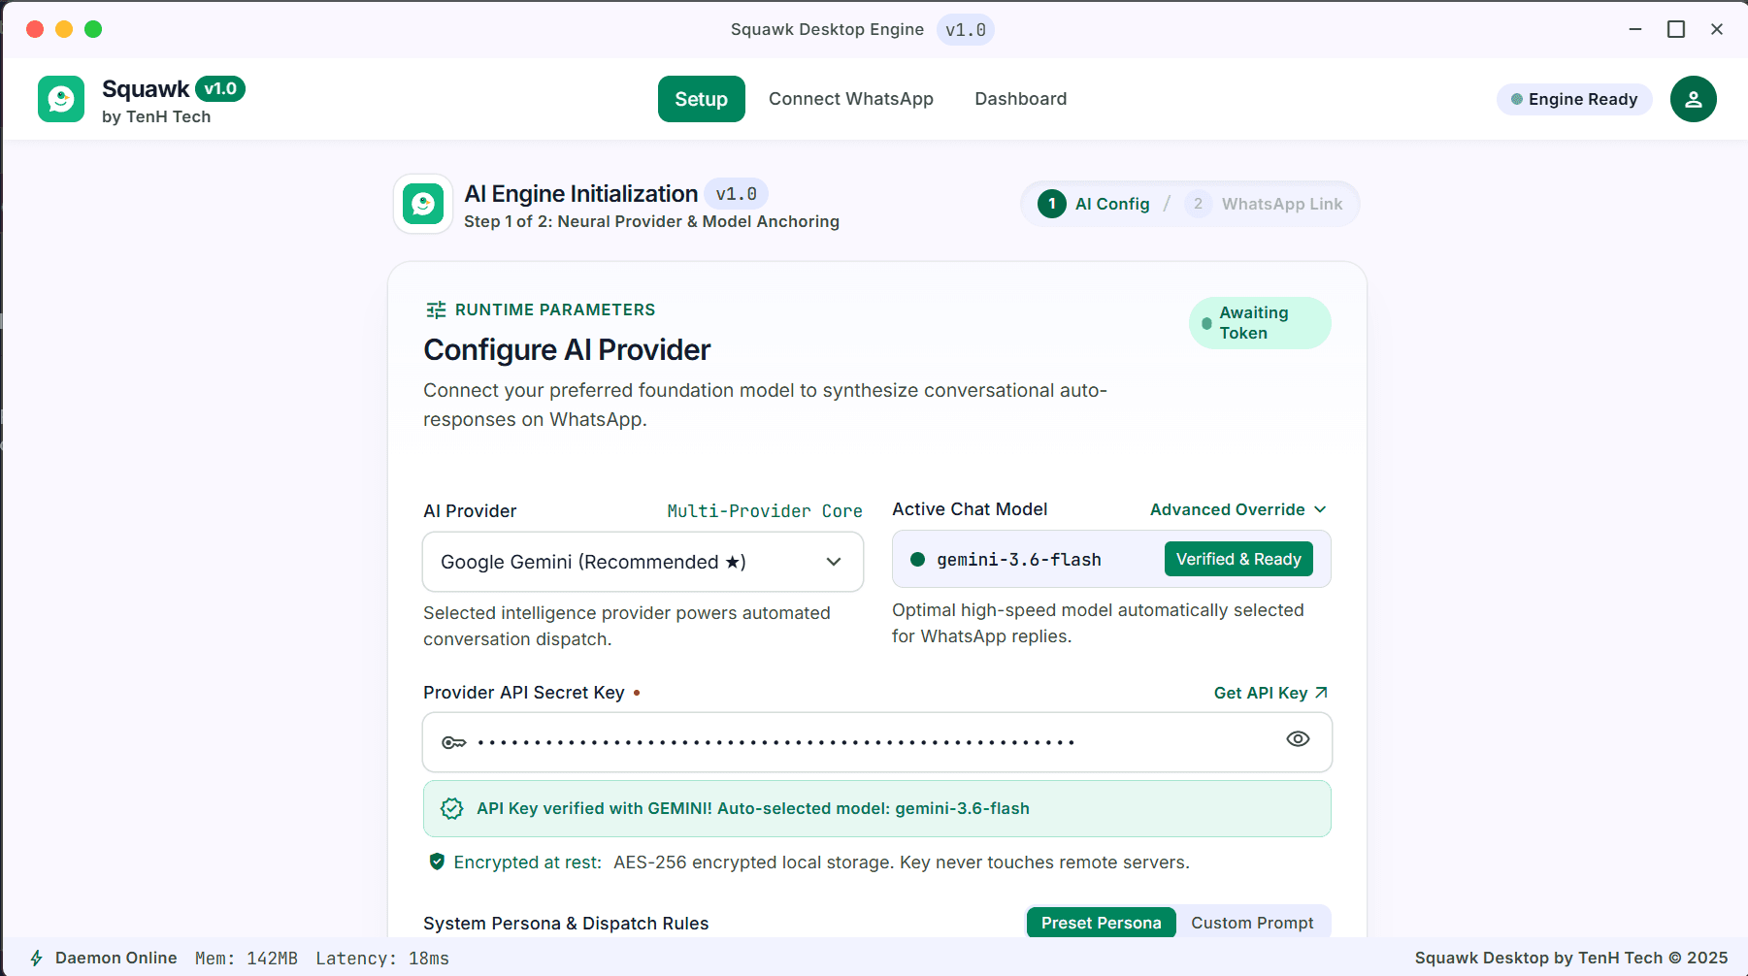Switch to Preset Persona mode
The image size is (1748, 976).
click(x=1101, y=923)
